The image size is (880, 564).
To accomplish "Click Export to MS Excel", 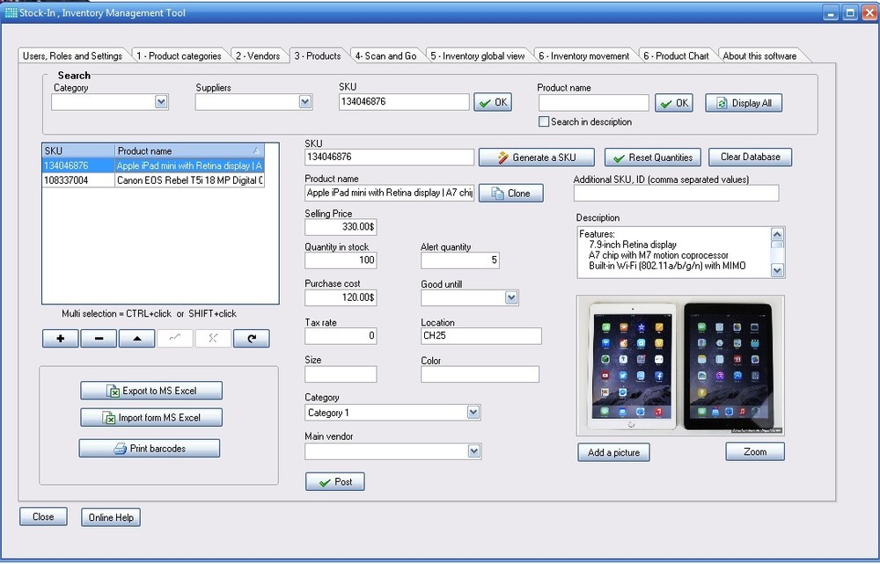I will [x=150, y=391].
